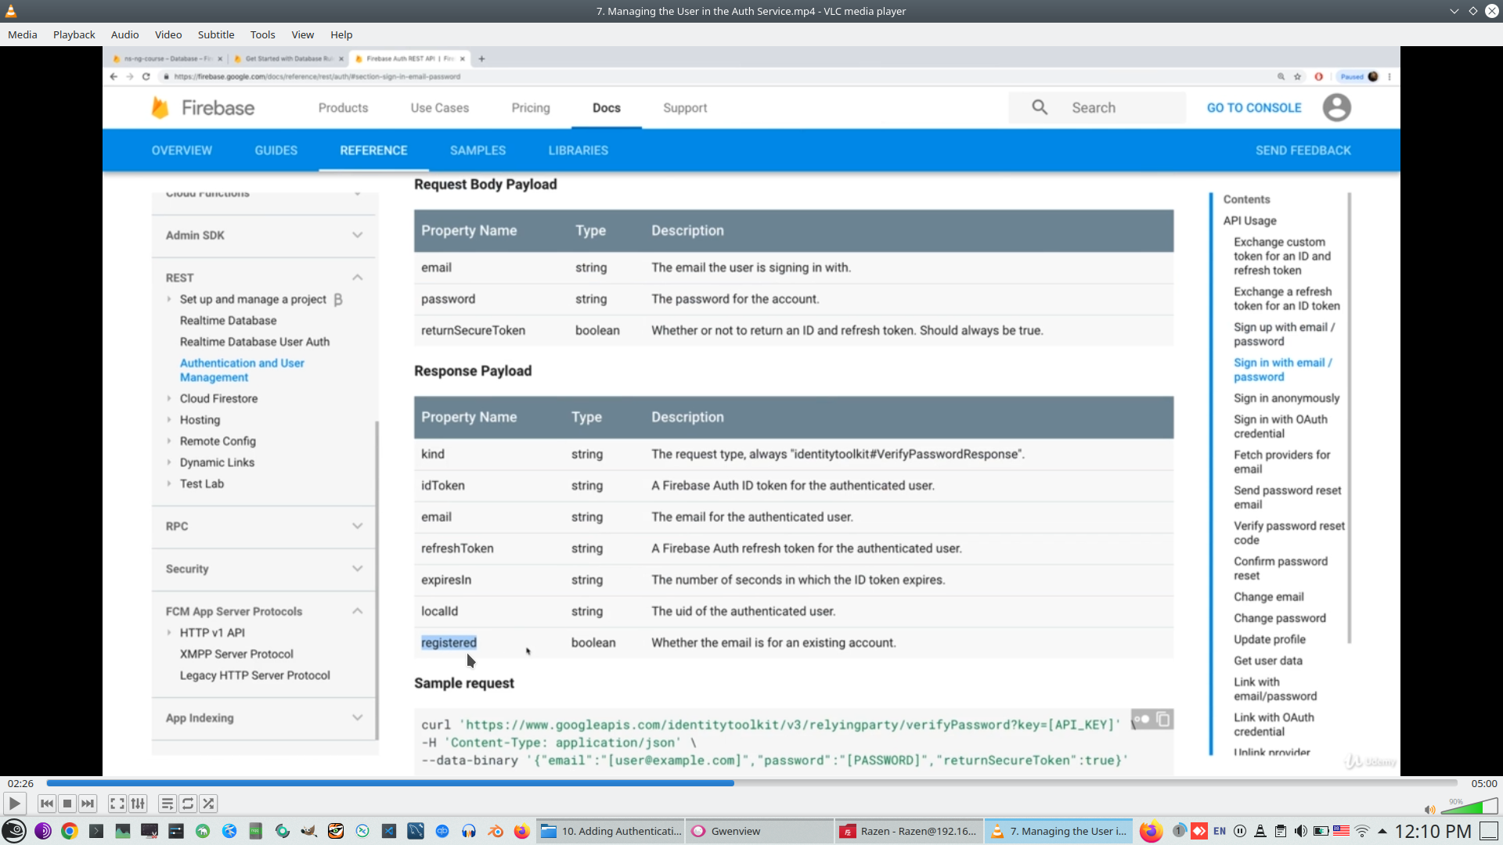Open the Subtitle menu
Image resolution: width=1503 pixels, height=845 pixels.
coord(215,34)
